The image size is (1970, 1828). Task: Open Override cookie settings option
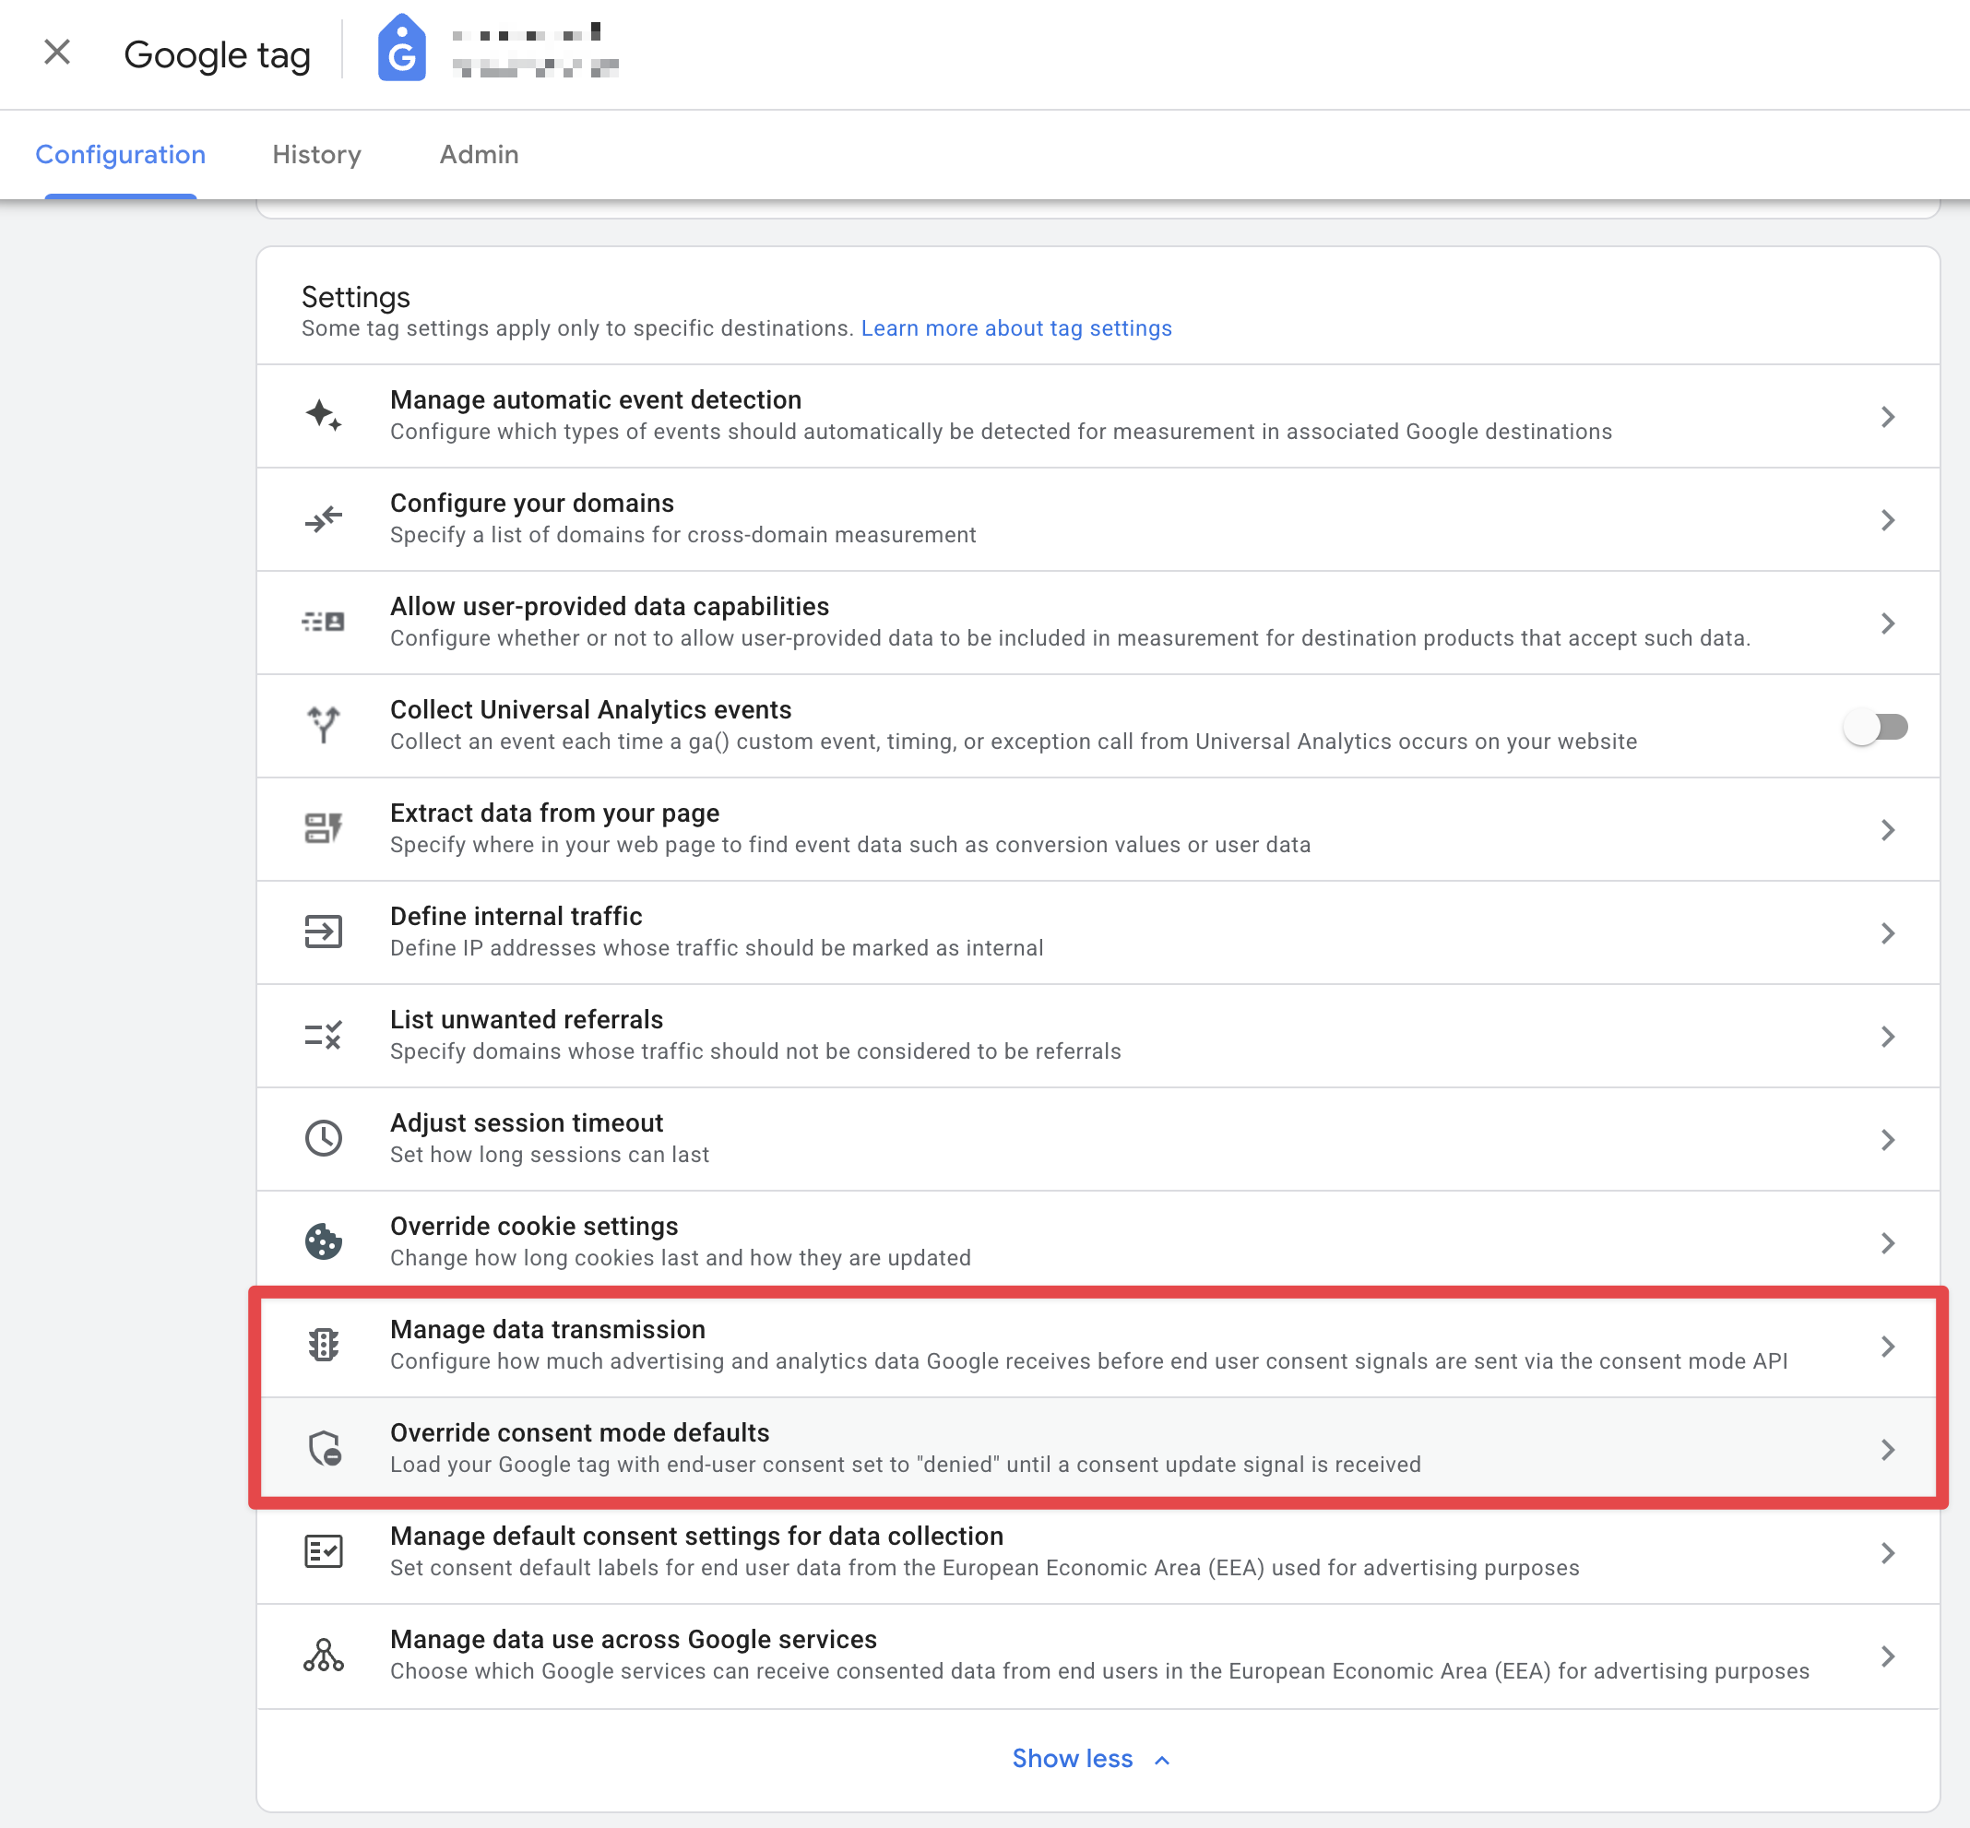(1098, 1242)
